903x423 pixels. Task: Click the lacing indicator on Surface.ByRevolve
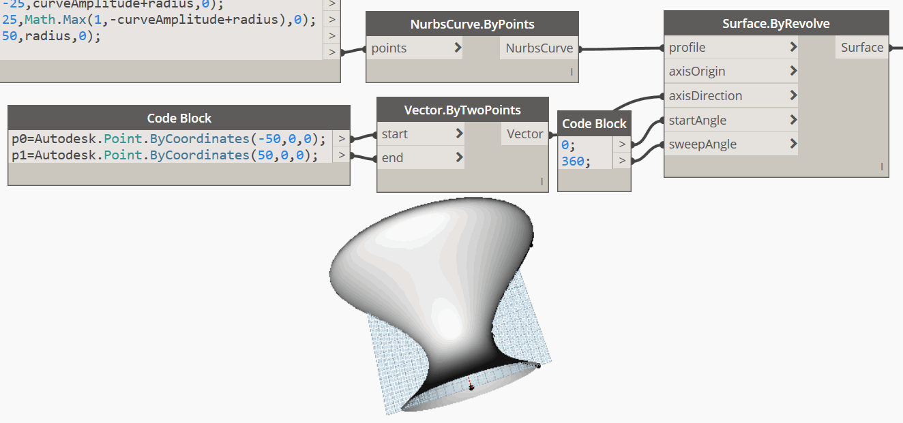point(881,166)
